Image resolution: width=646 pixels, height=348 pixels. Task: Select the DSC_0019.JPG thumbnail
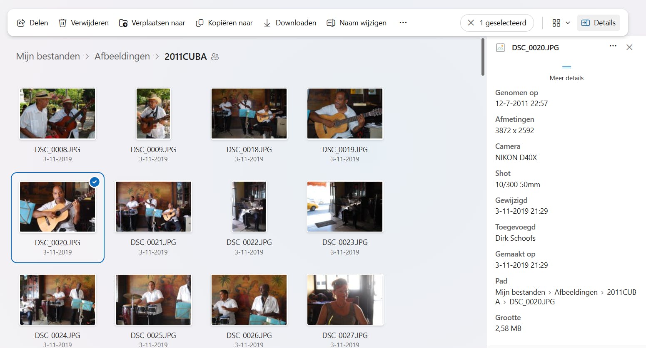[x=345, y=114]
